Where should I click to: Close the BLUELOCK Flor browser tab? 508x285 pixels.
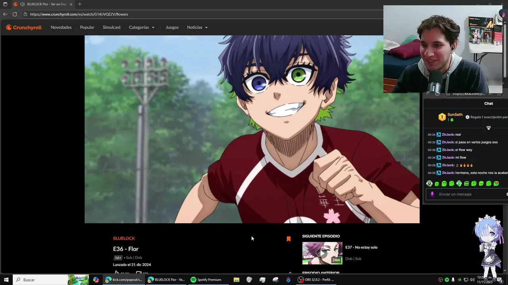[x=71, y=4]
